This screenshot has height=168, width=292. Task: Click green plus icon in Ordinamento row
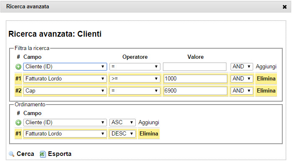pos(18,123)
